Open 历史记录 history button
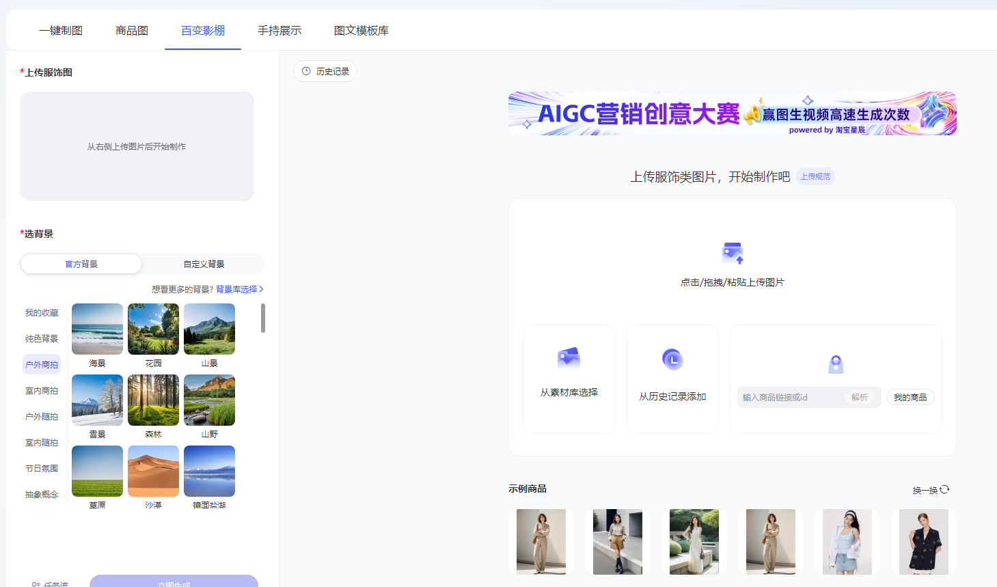Image resolution: width=997 pixels, height=587 pixels. pos(325,71)
